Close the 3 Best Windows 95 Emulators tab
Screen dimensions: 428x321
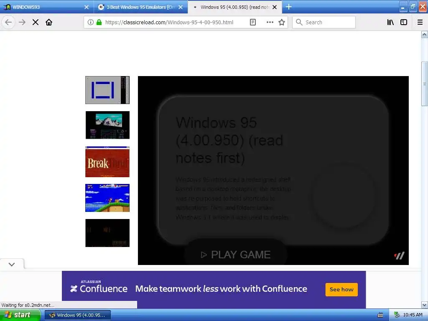point(181,7)
